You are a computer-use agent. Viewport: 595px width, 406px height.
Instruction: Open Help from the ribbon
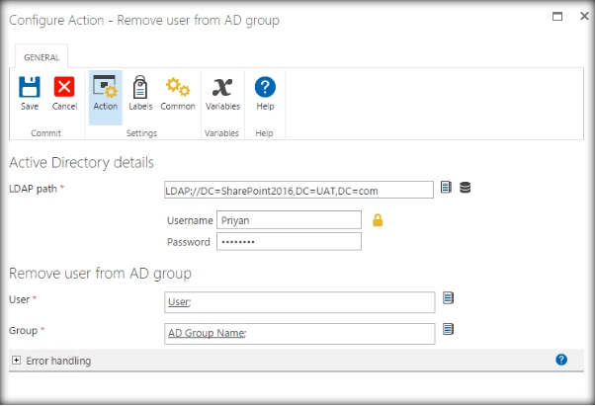coord(265,94)
